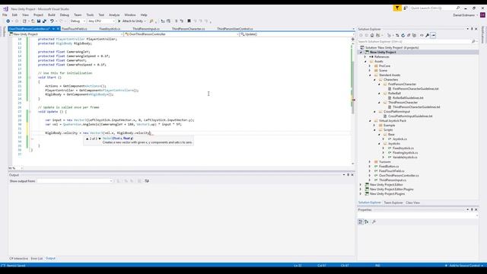Switch to FixedJoystick.cs tab
Image resolution: width=487 pixels, height=274 pixels.
click(110, 29)
